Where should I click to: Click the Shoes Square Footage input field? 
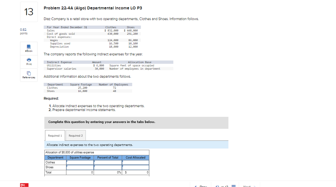click(80, 167)
